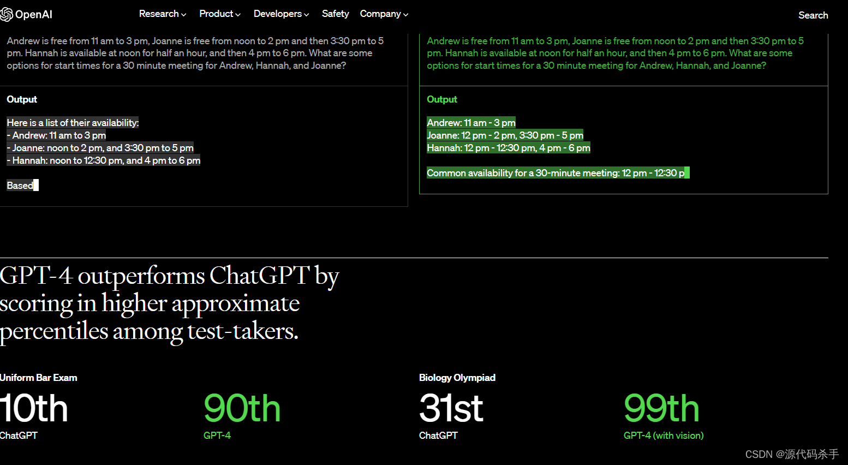The height and width of the screenshot is (465, 848).
Task: Expand the Company menu
Action: [x=384, y=14]
